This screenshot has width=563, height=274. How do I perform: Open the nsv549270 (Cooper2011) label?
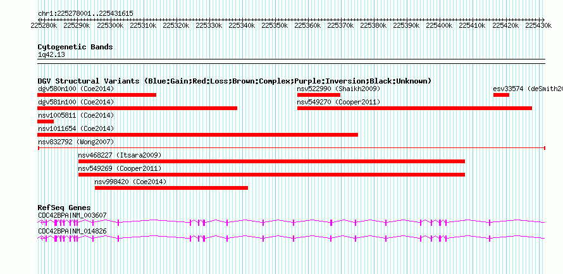[x=338, y=102]
